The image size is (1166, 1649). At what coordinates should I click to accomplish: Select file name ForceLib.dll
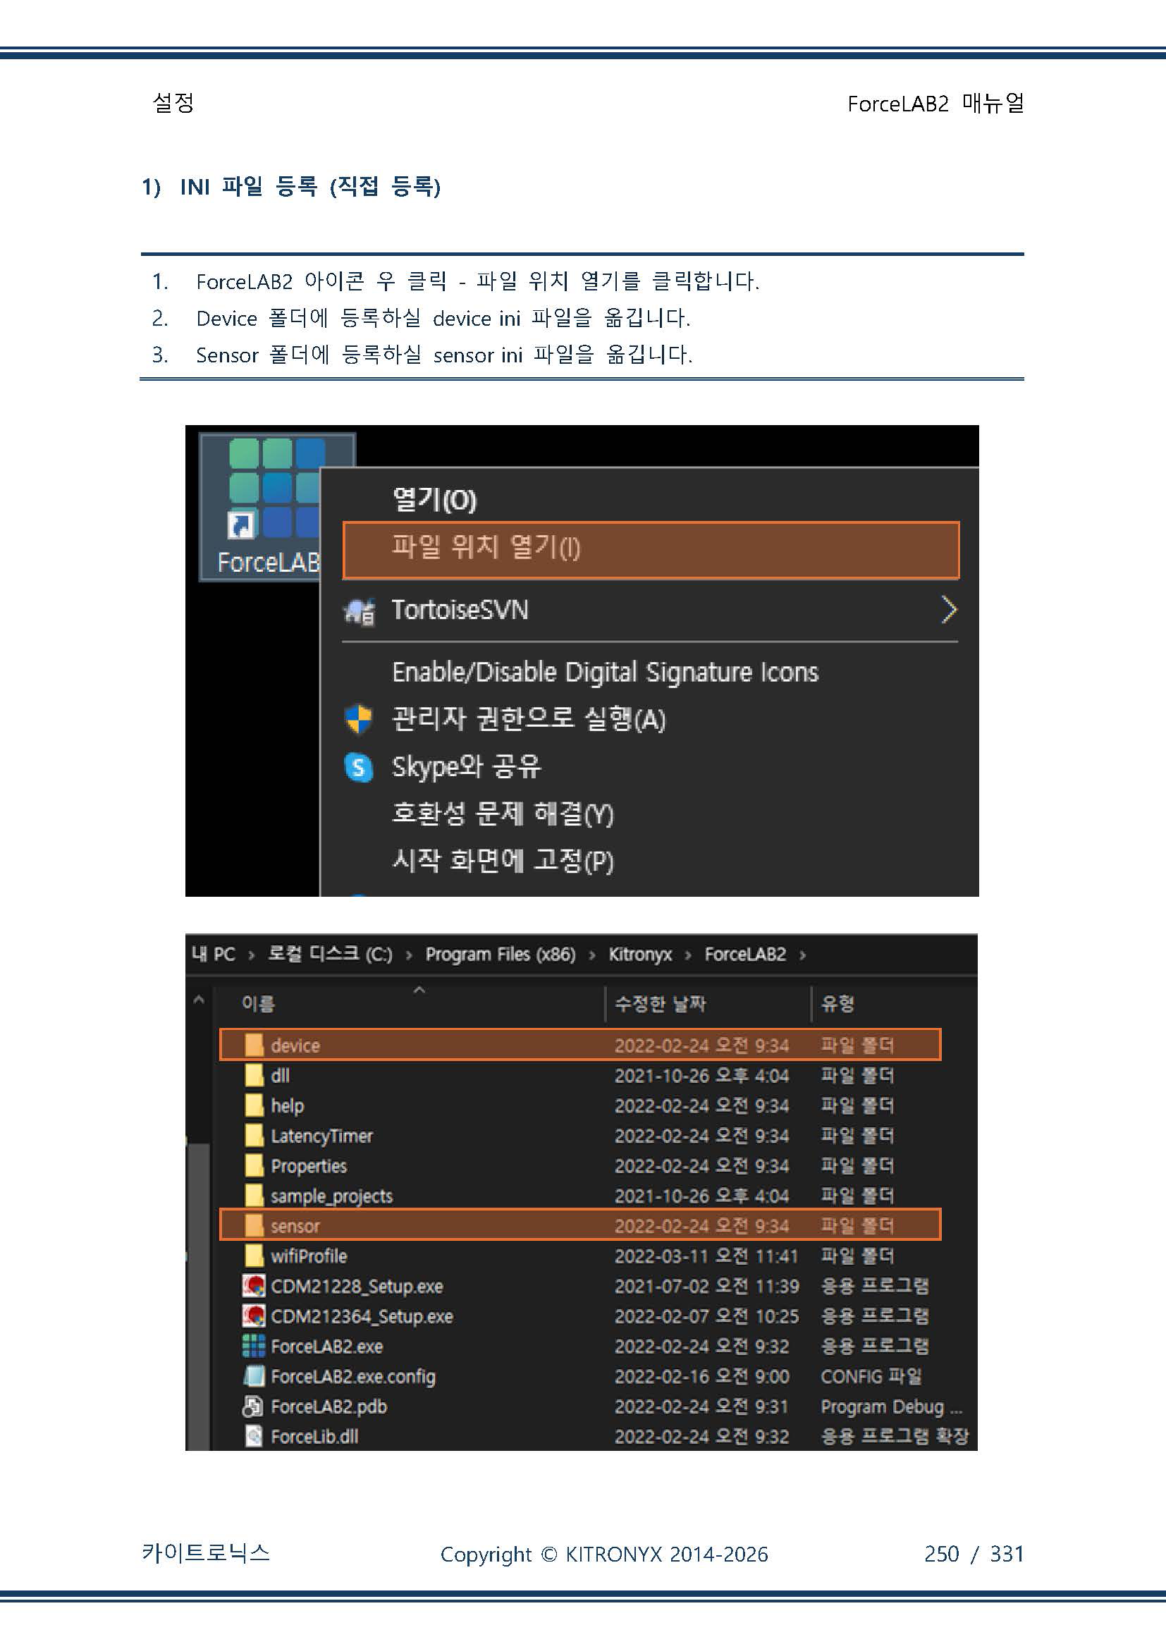(314, 1437)
